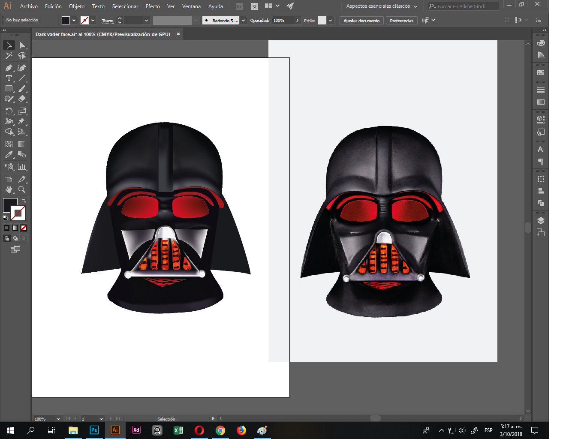Screen dimensions: 578x439
Task: Select the Mesh tool
Action: pyautogui.click(x=9, y=144)
